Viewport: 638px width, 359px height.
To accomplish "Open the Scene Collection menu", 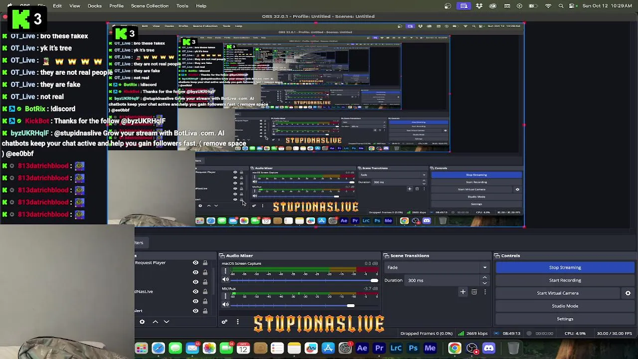I will pyautogui.click(x=150, y=6).
